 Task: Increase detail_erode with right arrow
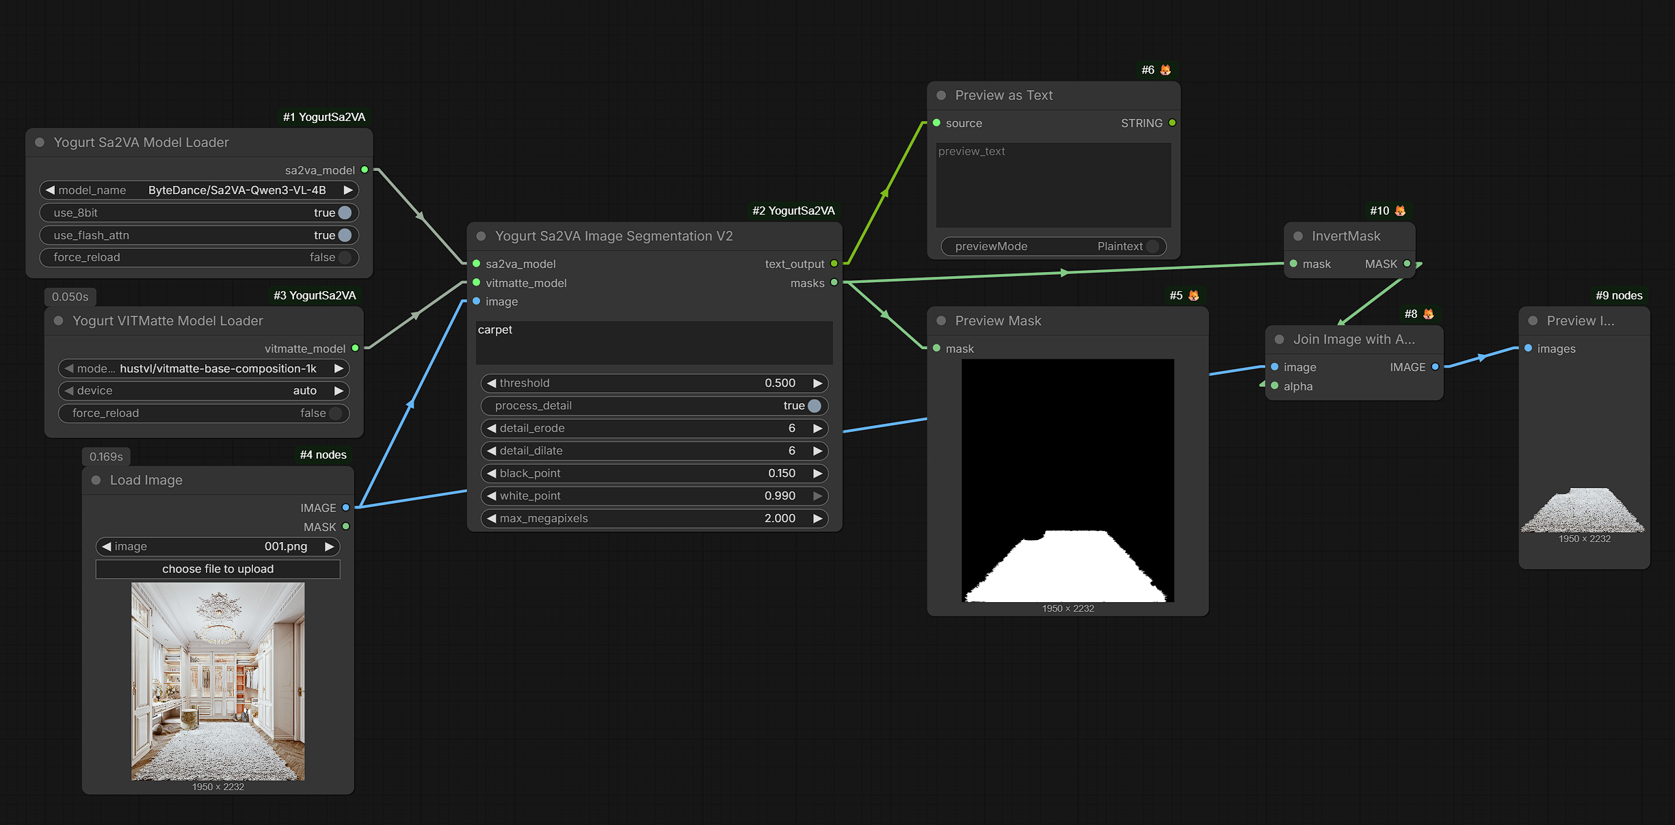(x=817, y=428)
